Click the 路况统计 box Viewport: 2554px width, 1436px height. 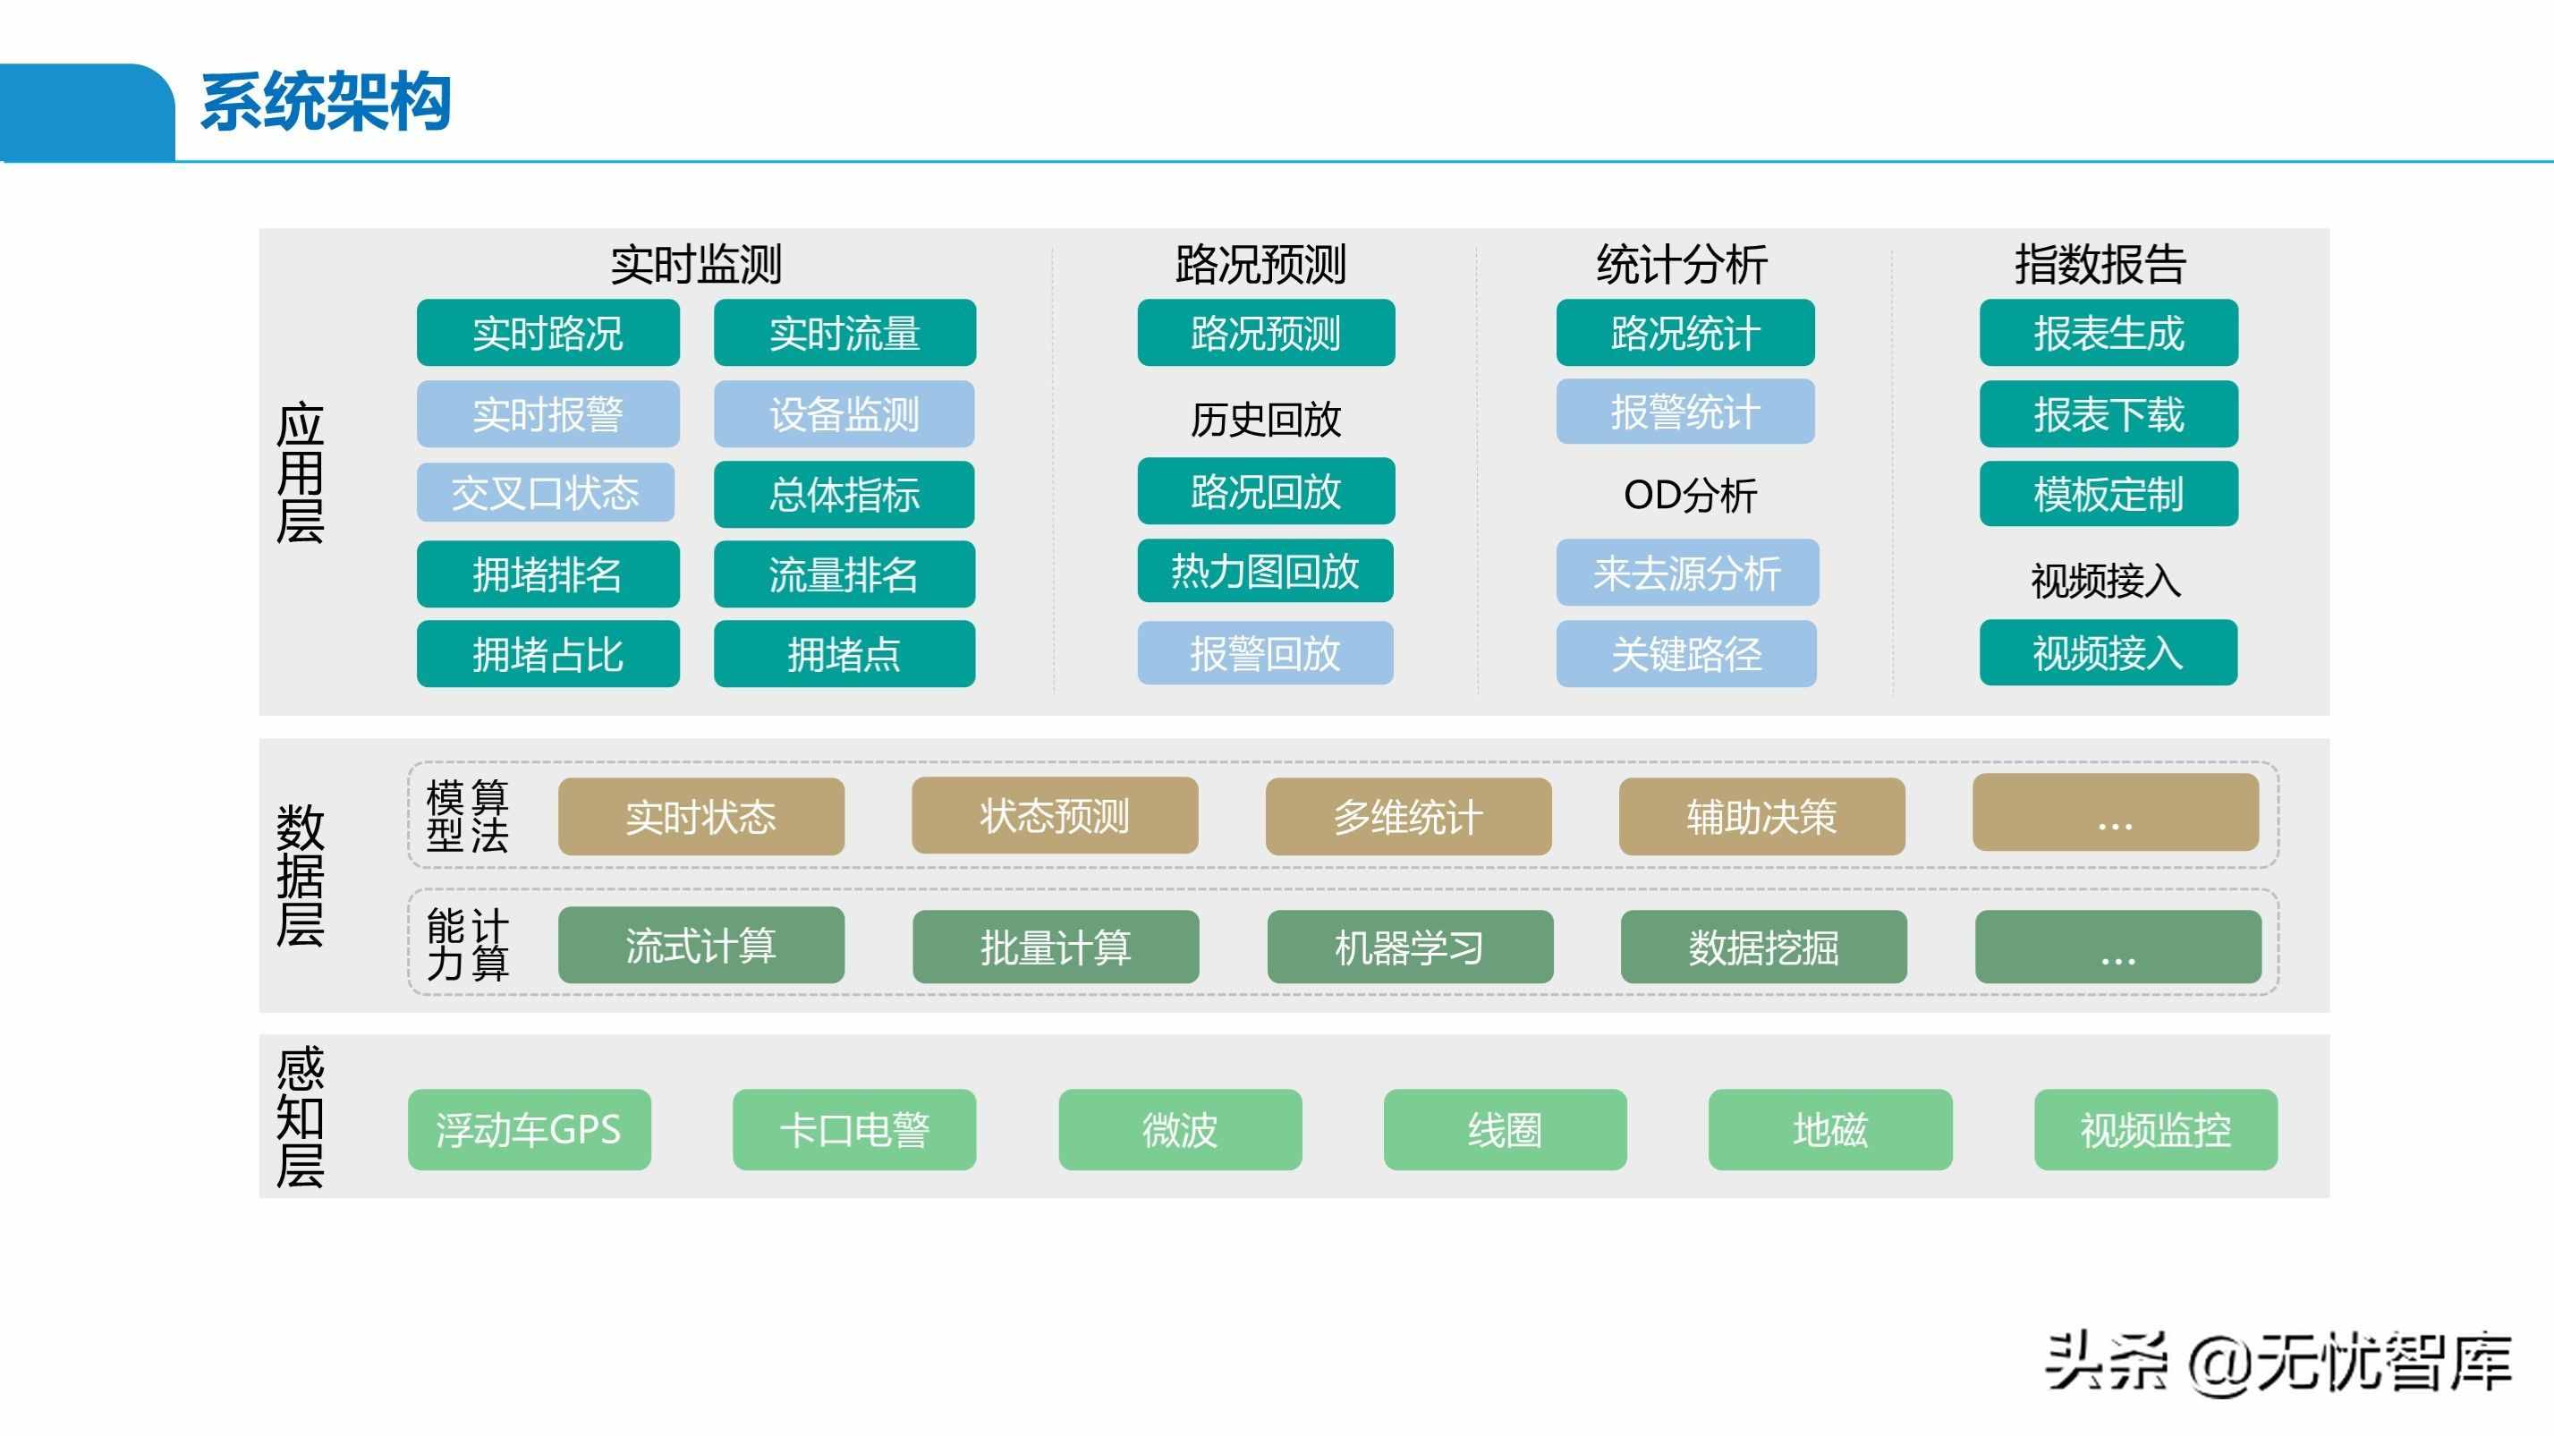coord(1685,332)
